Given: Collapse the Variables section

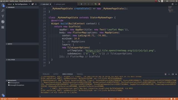Looking at the screenshot, I should coord(22,7).
